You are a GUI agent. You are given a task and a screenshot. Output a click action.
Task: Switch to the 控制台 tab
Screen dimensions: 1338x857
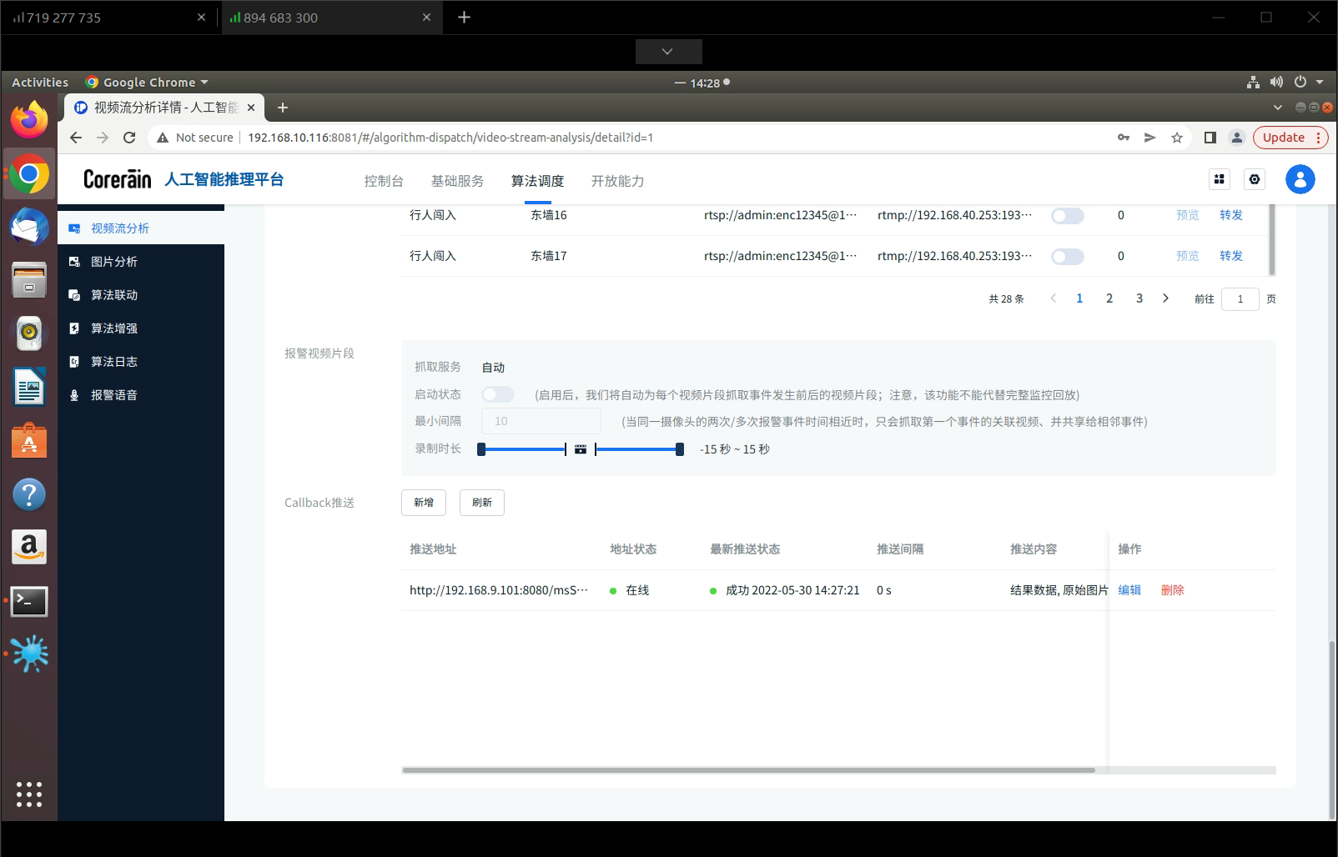click(384, 181)
